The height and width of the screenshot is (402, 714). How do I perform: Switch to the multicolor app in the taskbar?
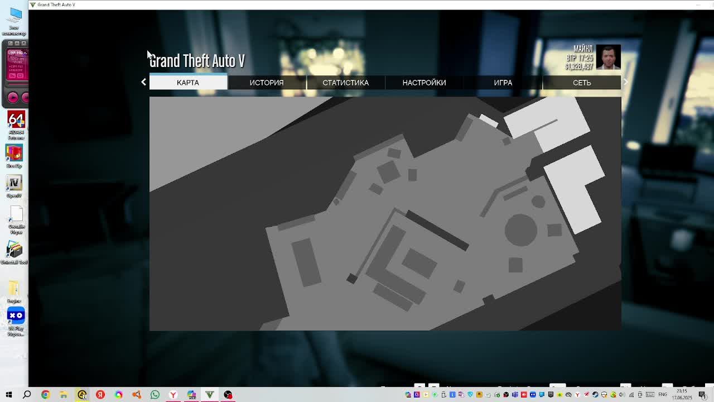point(191,395)
